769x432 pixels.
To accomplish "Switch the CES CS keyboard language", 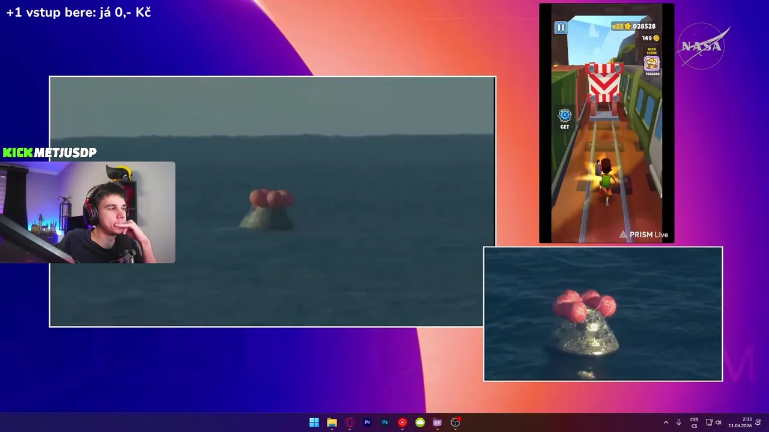I will click(x=694, y=422).
